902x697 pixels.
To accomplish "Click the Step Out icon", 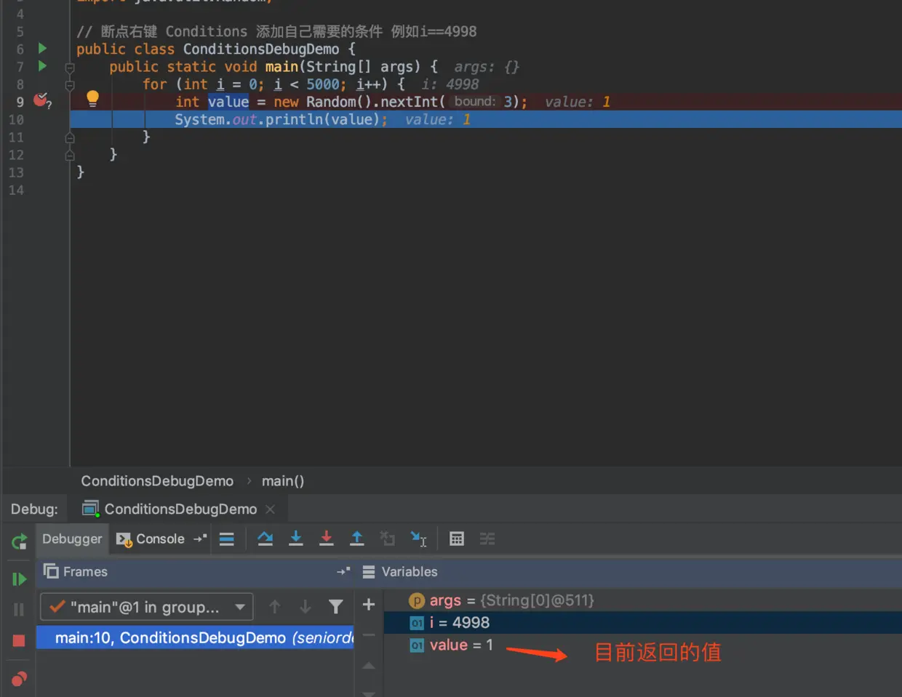I will (x=357, y=539).
